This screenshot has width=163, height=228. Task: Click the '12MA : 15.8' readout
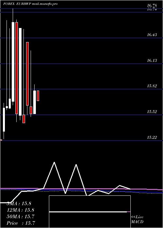pos(20,210)
